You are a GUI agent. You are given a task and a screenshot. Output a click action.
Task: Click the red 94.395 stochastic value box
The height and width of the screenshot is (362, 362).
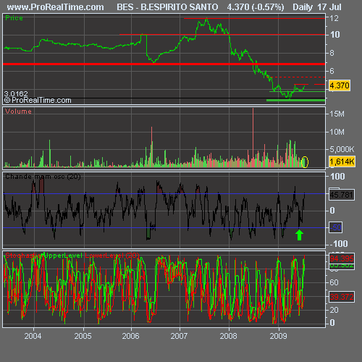342,258
